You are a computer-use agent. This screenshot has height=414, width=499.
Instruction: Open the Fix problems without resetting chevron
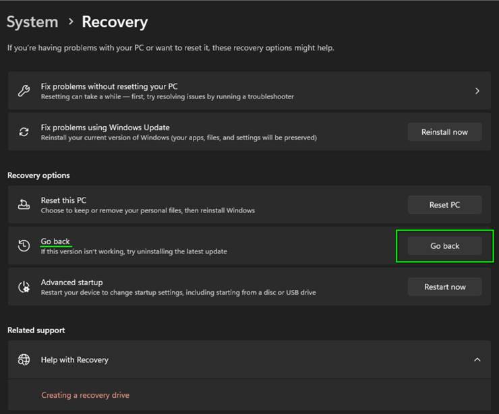click(477, 91)
